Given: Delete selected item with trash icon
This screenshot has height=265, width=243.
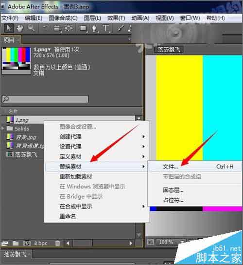Looking at the screenshot, I should coord(57,243).
